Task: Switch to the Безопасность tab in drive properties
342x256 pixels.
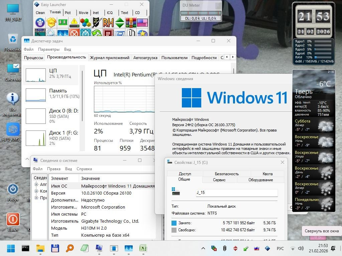Action: click(226, 174)
